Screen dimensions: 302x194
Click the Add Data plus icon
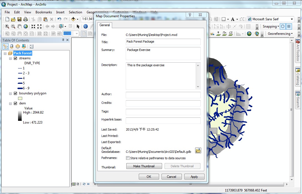tap(73, 19)
